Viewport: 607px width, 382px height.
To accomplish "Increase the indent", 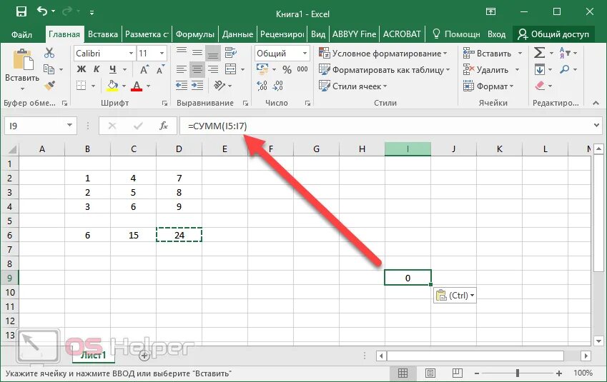I will pos(197,86).
